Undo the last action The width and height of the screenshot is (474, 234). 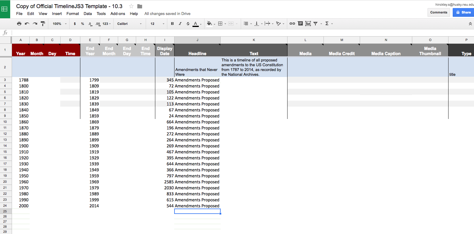pos(27,24)
